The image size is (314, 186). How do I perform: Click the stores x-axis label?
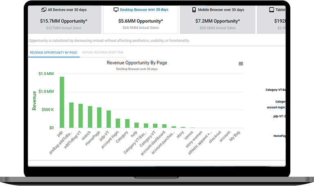[x=189, y=135]
